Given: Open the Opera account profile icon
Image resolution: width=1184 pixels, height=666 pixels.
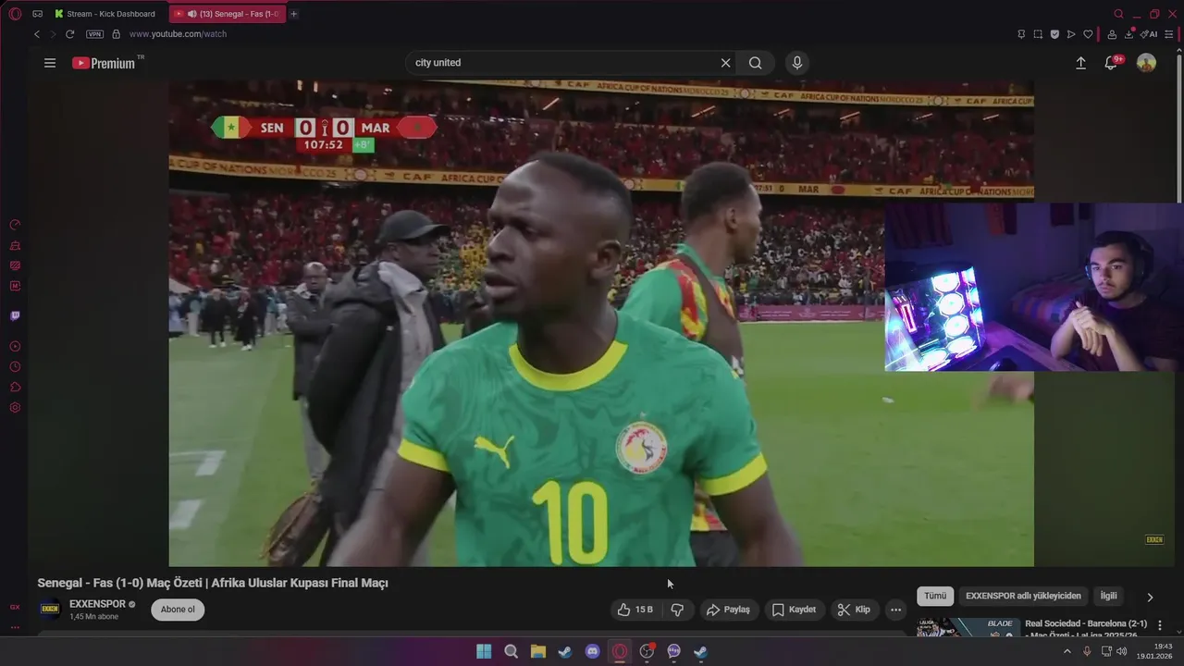Looking at the screenshot, I should (x=1112, y=34).
